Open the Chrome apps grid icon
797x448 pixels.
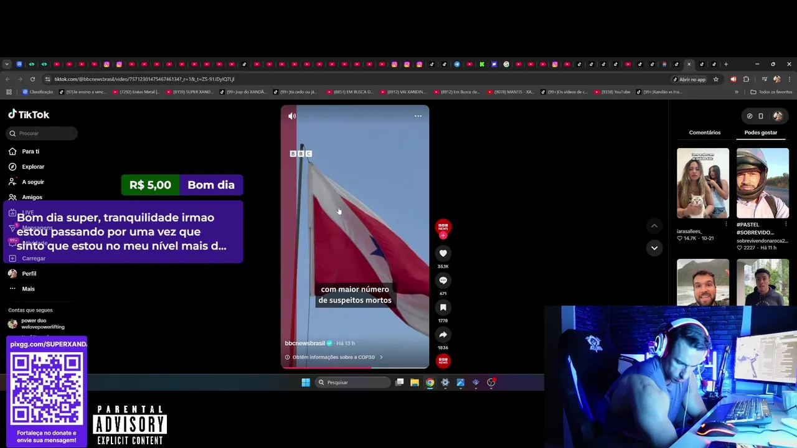[x=9, y=92]
